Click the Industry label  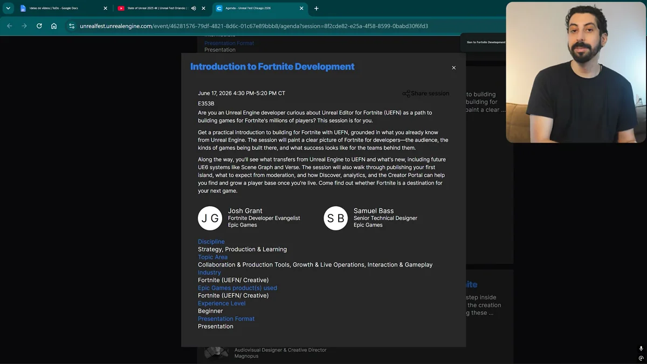(209, 272)
